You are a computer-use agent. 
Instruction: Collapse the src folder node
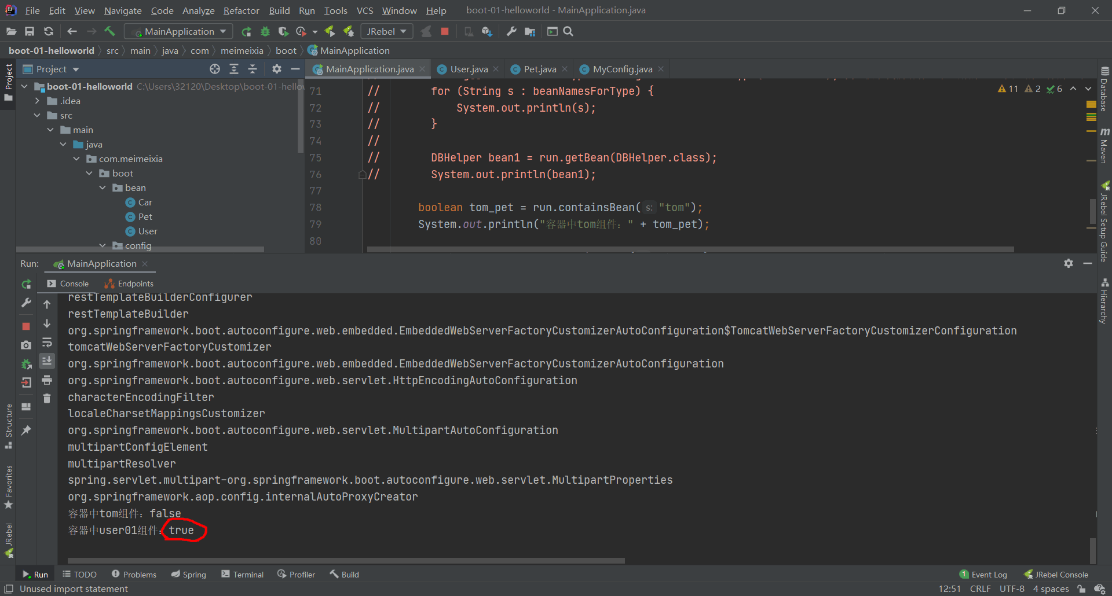coord(37,115)
